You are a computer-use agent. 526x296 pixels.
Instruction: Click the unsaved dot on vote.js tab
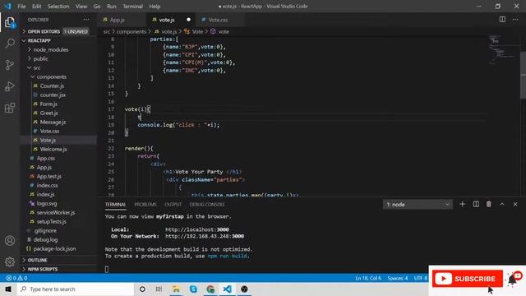click(188, 20)
